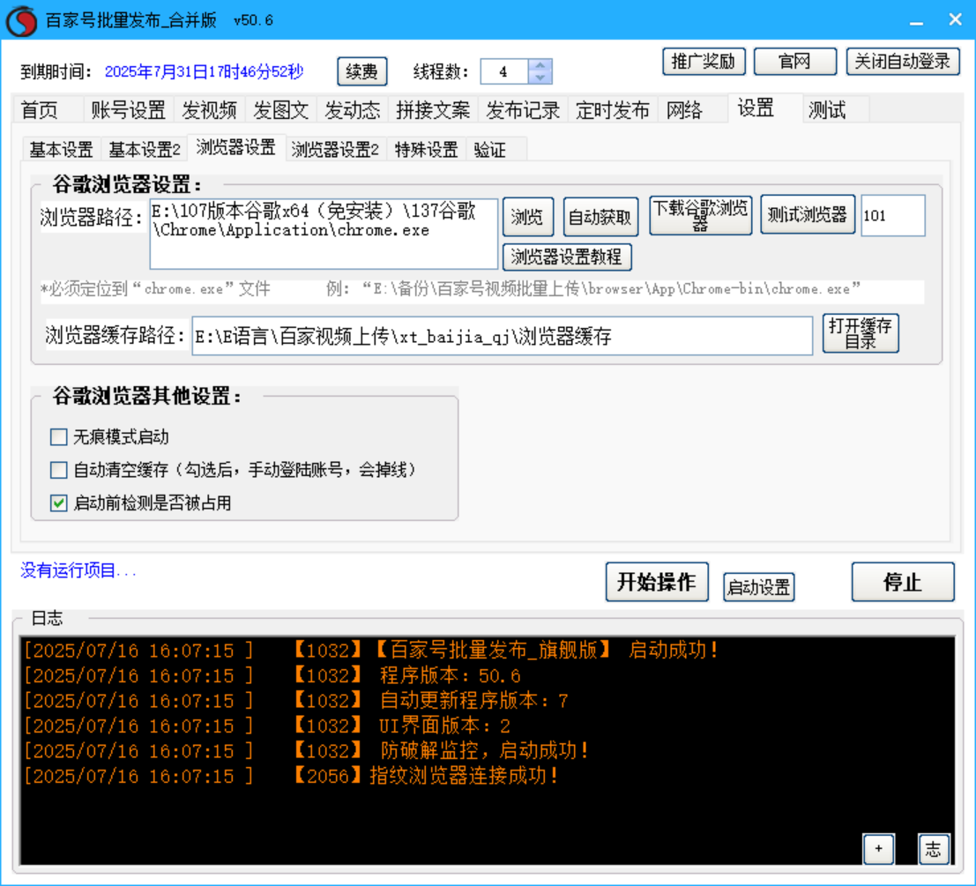Open the 特殊设置 sub-tab

click(427, 149)
